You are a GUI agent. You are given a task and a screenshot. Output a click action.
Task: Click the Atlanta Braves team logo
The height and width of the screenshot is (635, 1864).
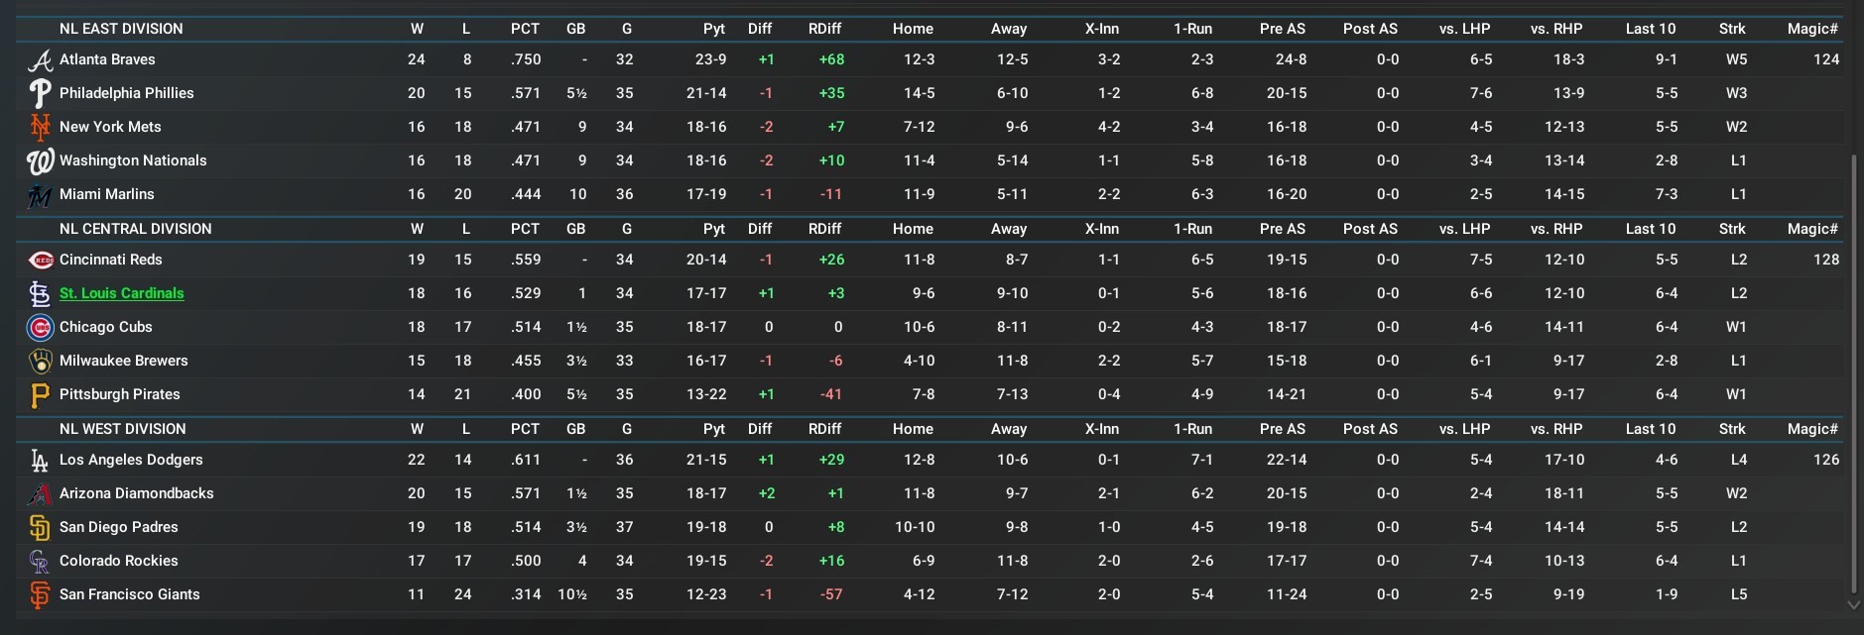tap(40, 60)
